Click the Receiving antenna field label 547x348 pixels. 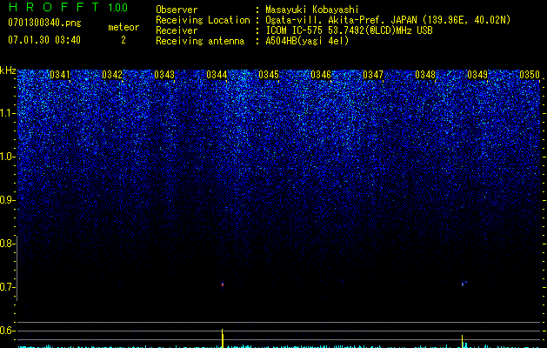coord(200,41)
